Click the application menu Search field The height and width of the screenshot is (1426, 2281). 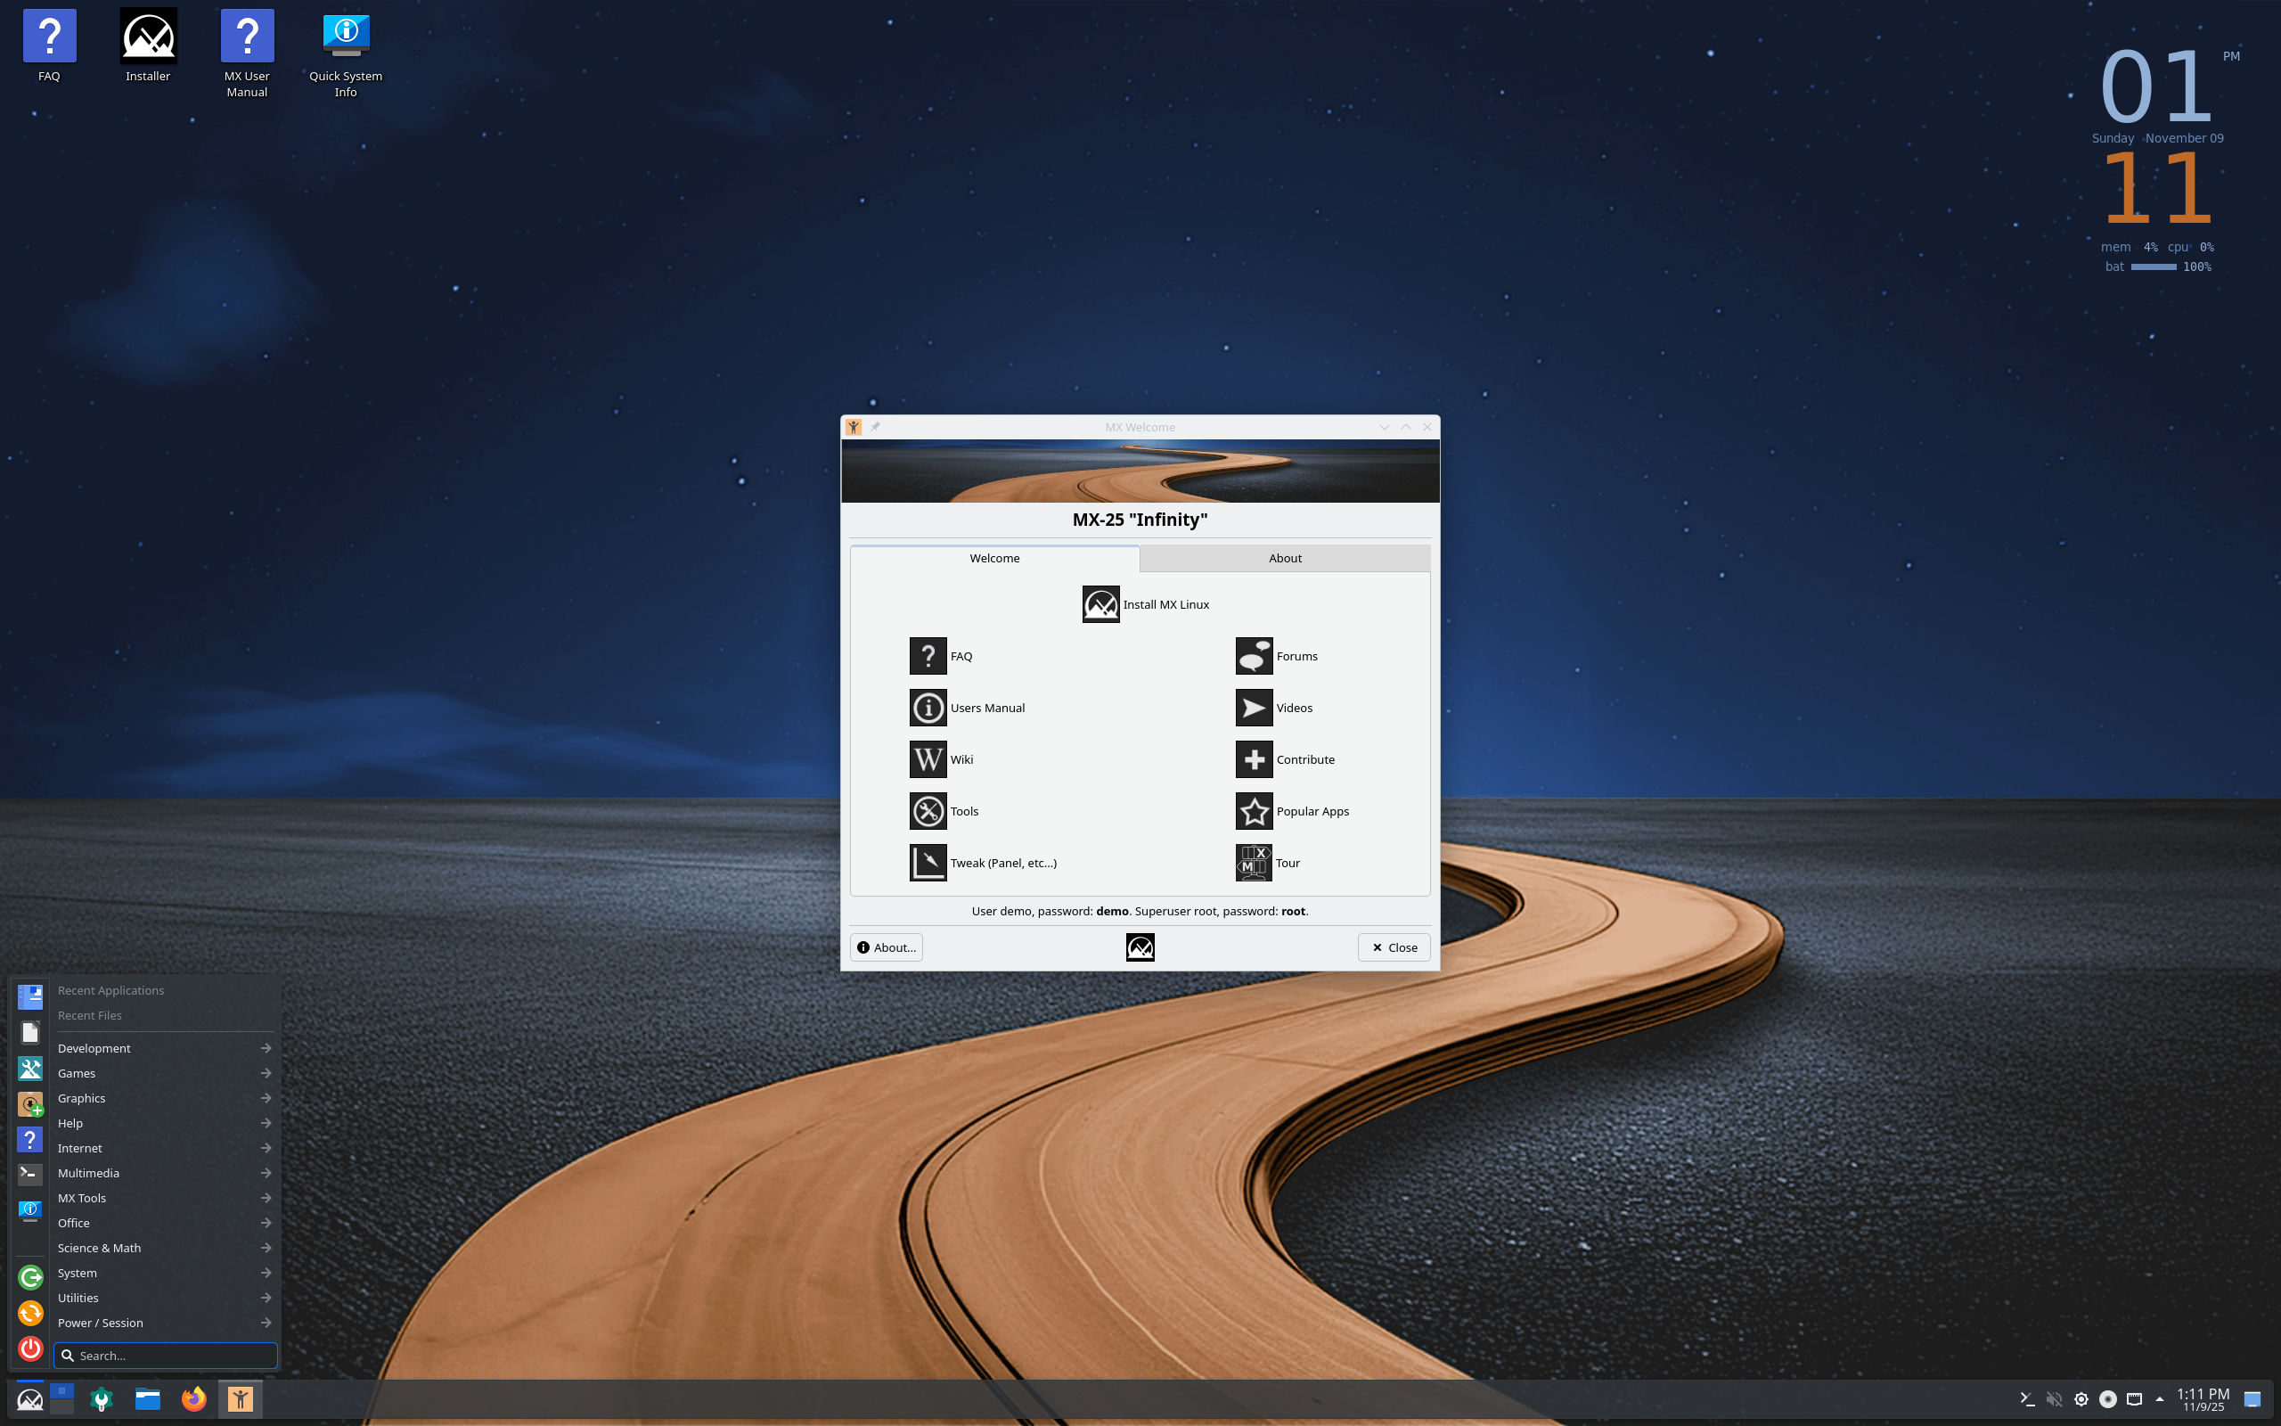pyautogui.click(x=166, y=1356)
